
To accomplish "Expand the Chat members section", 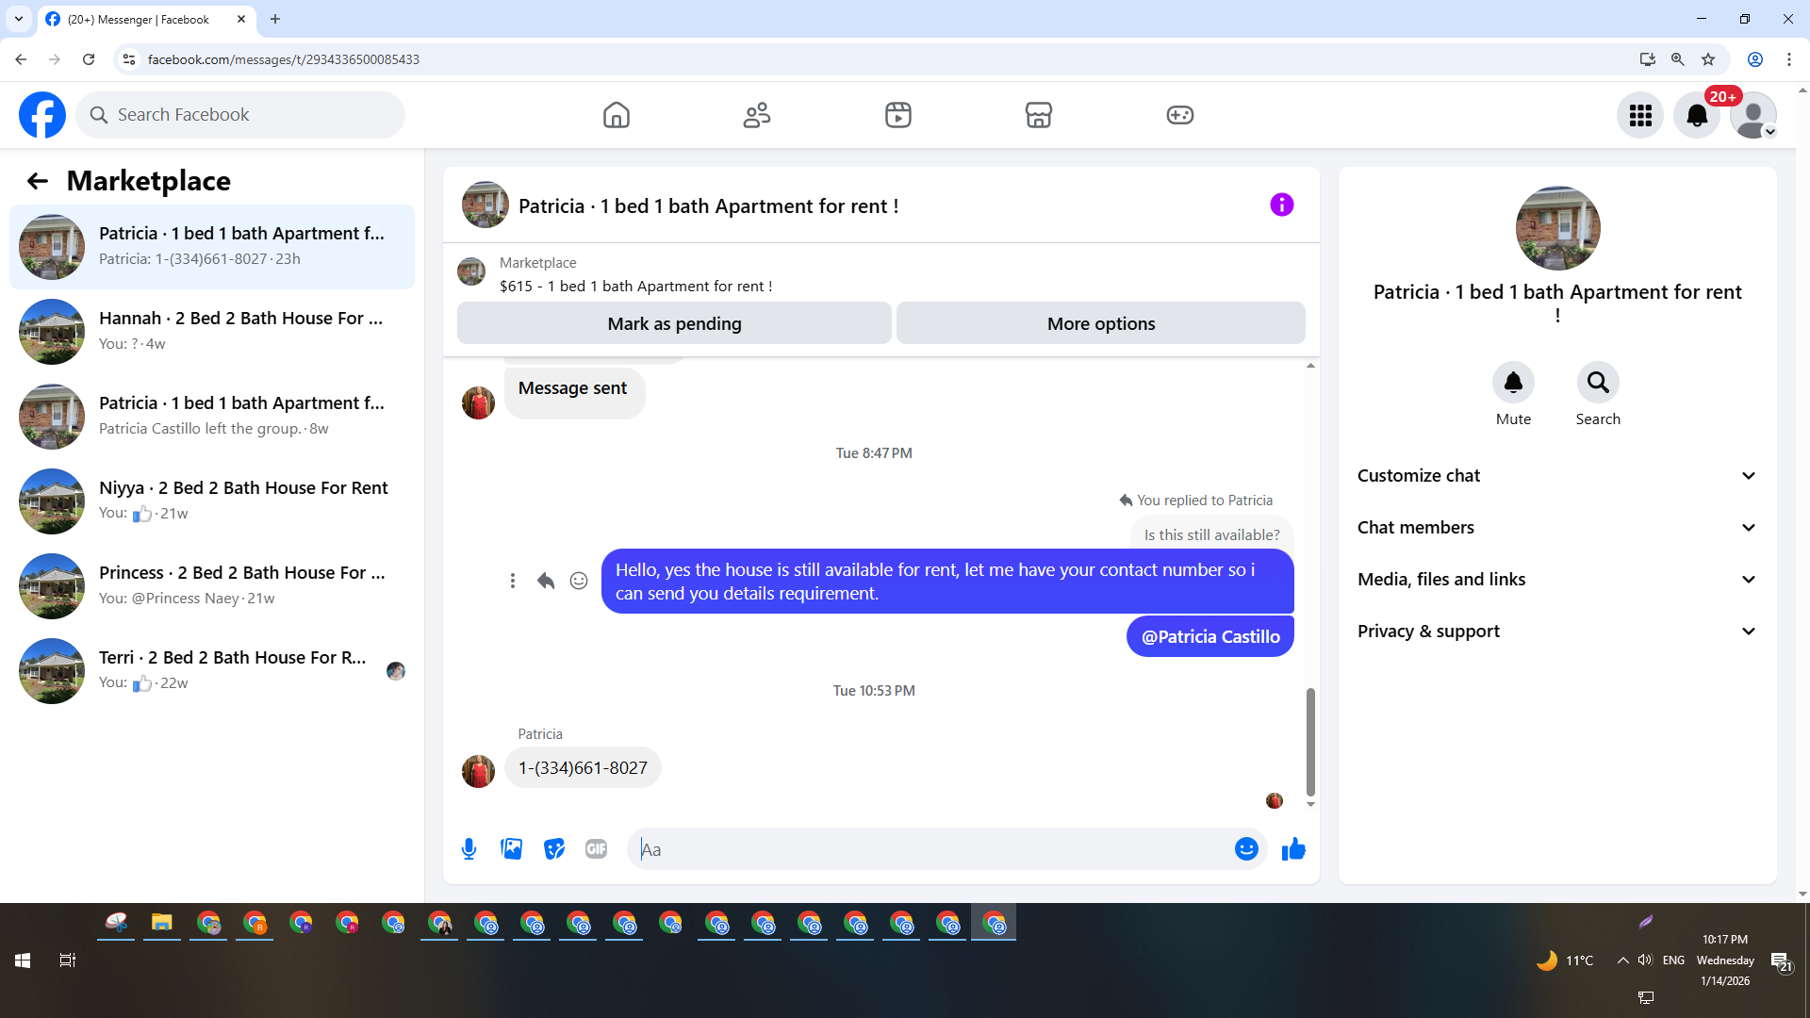I will (x=1557, y=528).
